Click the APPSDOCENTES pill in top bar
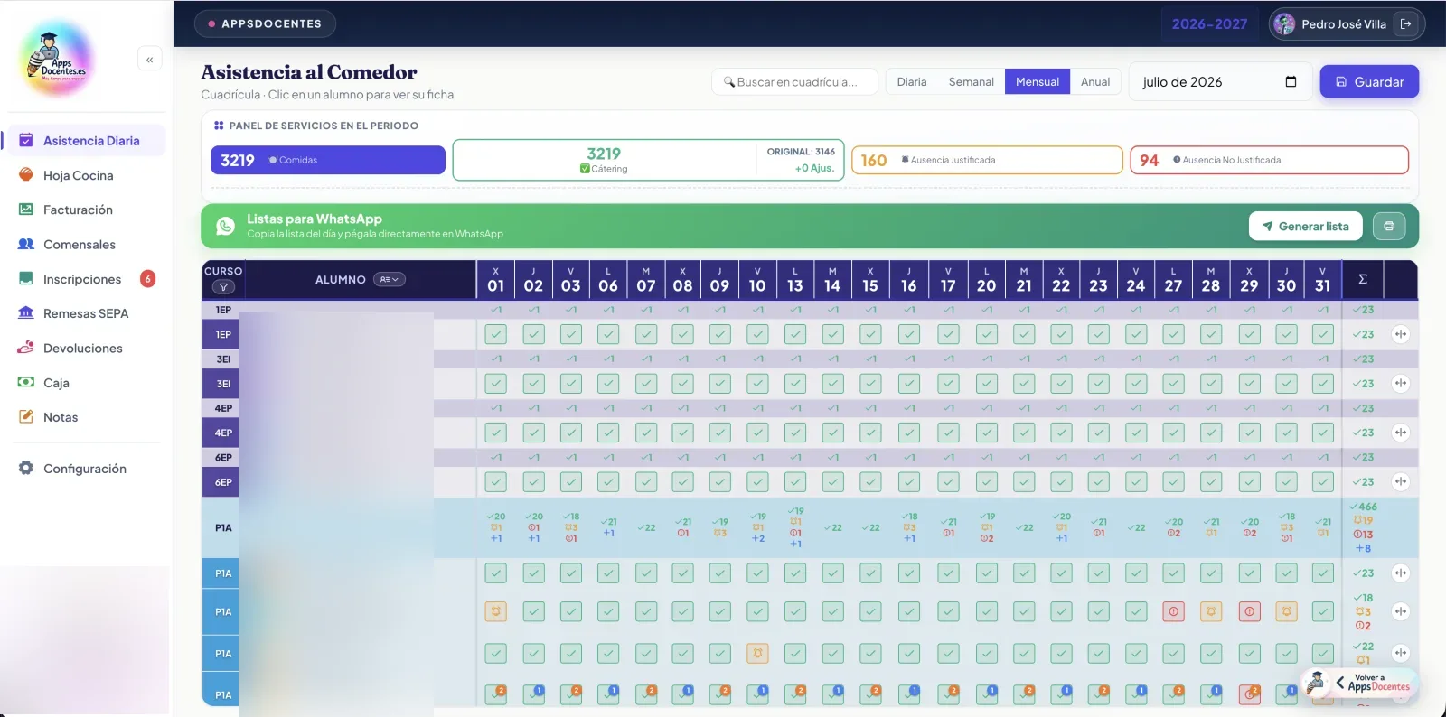Screen dimensions: 1446x717 coord(265,23)
